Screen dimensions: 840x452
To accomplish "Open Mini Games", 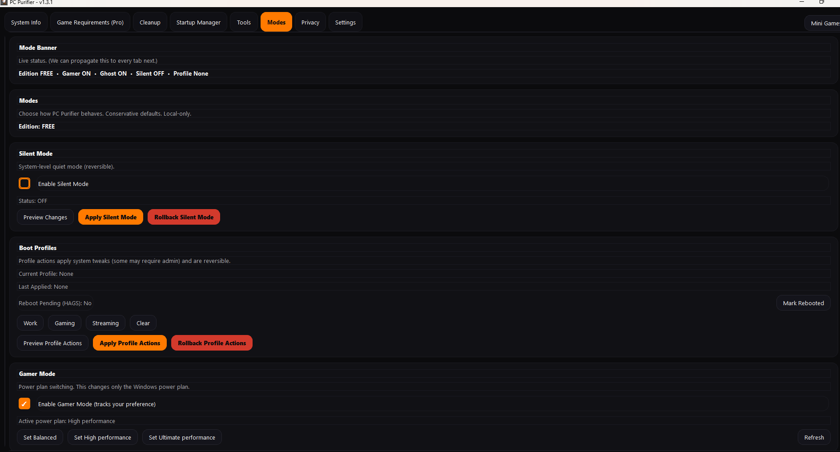I will pos(825,23).
